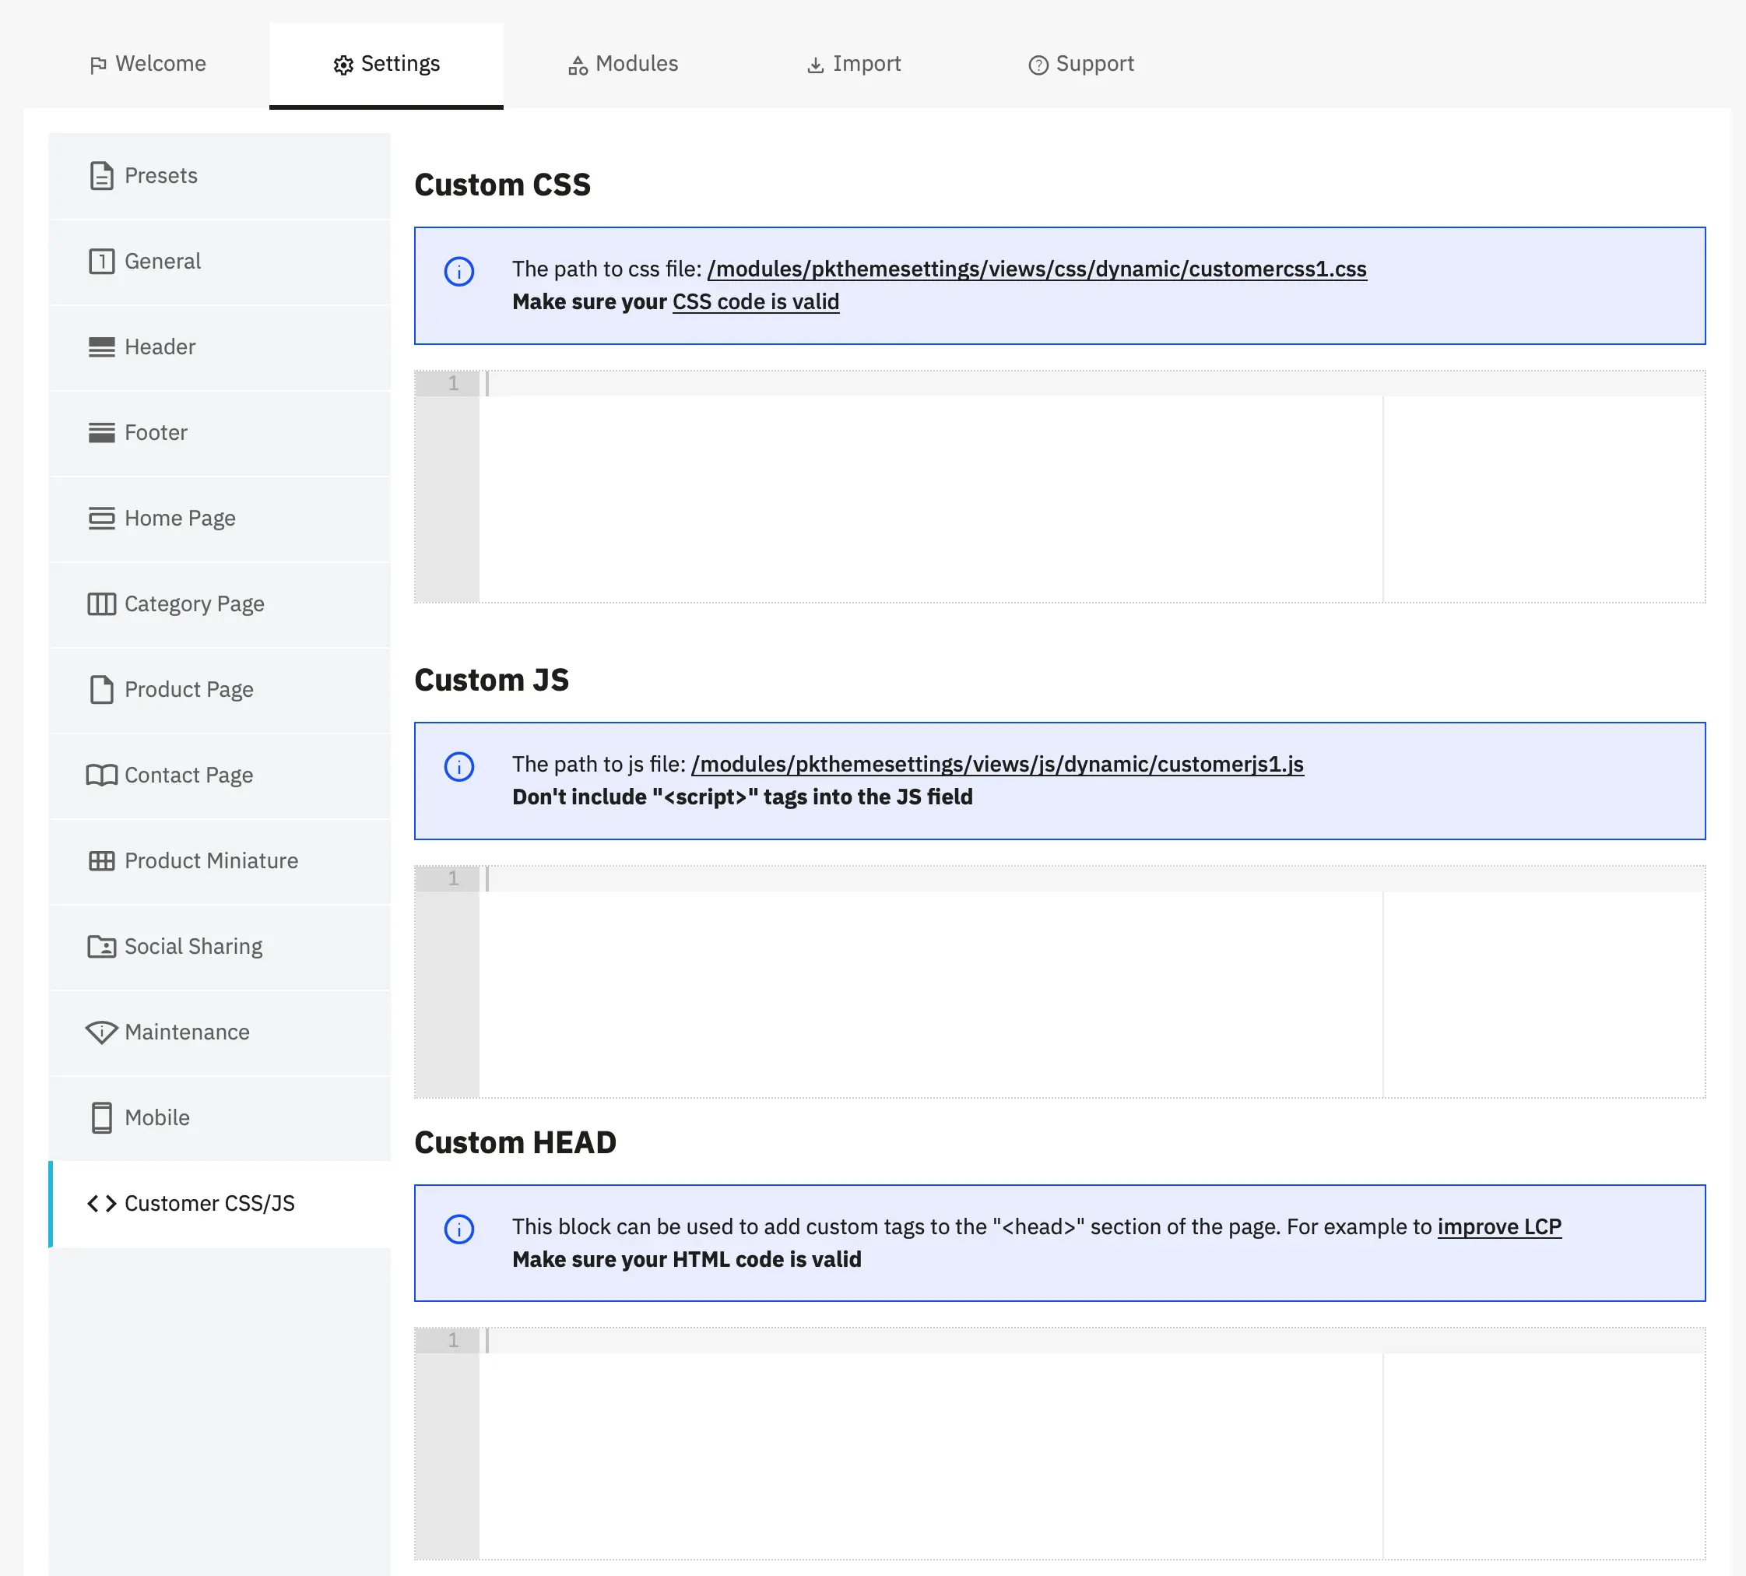Click the Mobile phone icon
This screenshot has height=1576, width=1746.
[x=102, y=1118]
